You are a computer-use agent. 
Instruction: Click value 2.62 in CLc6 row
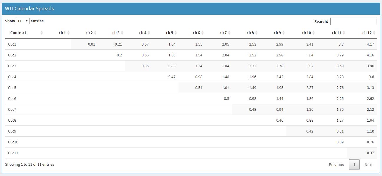pos(371,98)
